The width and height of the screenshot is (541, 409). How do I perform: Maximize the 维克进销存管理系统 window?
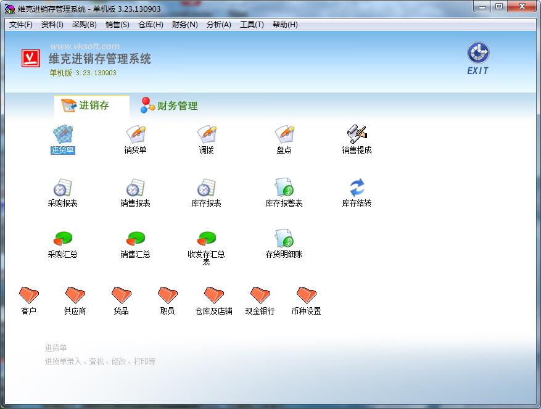(499, 7)
